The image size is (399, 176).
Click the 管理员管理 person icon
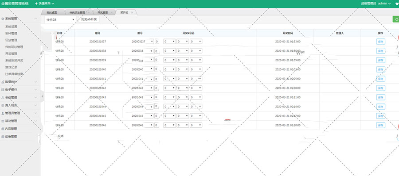3,113
